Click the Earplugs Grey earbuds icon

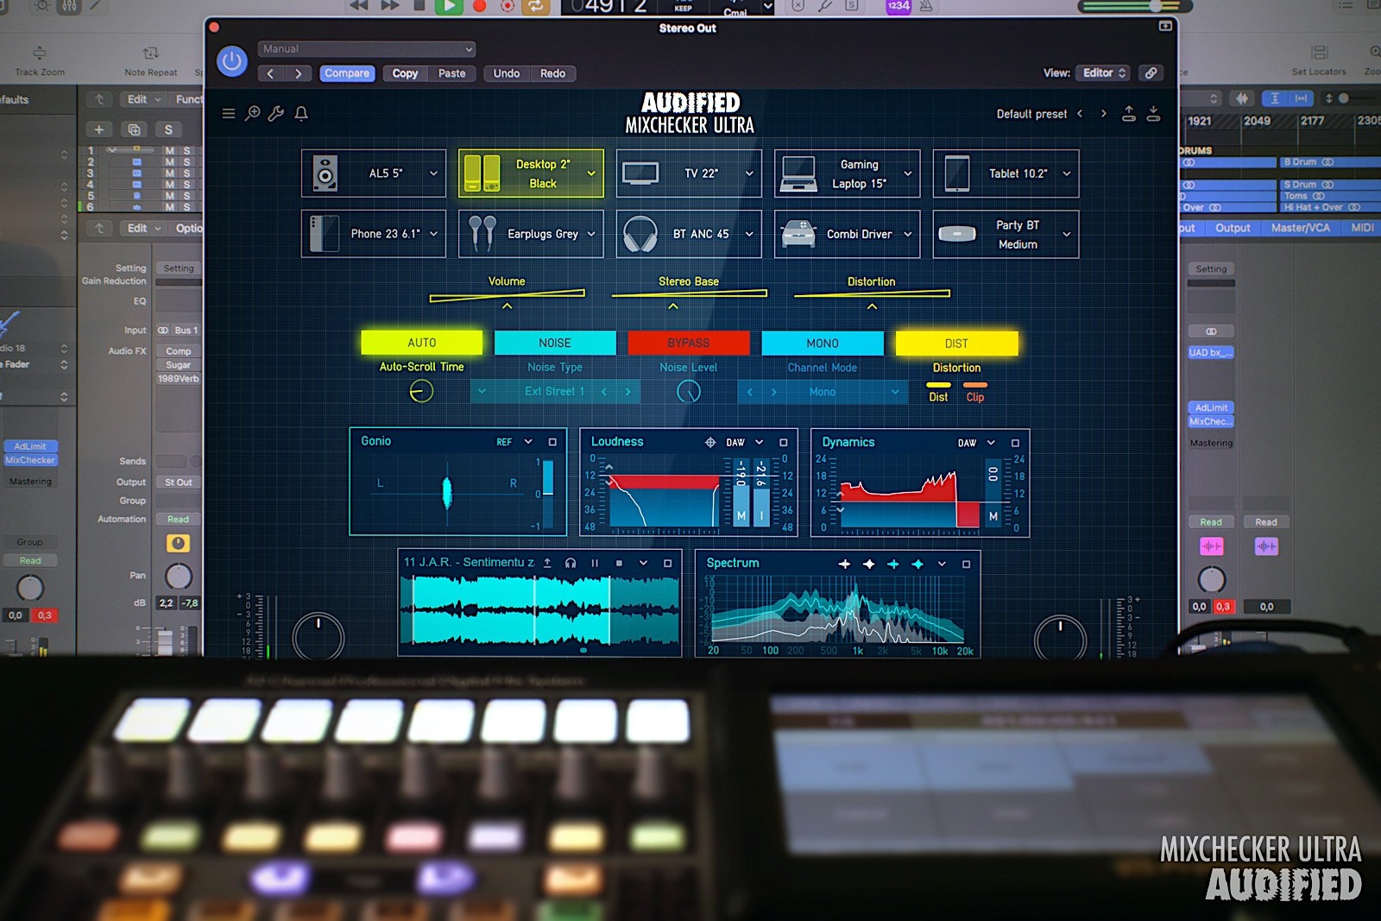click(x=482, y=234)
